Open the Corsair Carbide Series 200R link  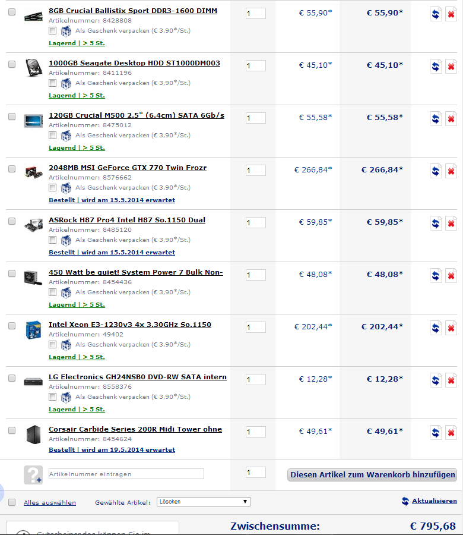[135, 429]
